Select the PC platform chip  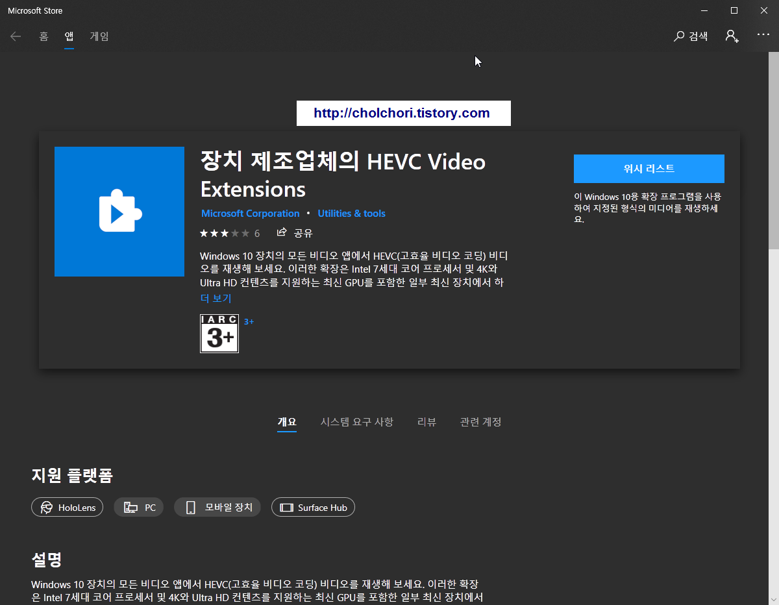pos(139,508)
